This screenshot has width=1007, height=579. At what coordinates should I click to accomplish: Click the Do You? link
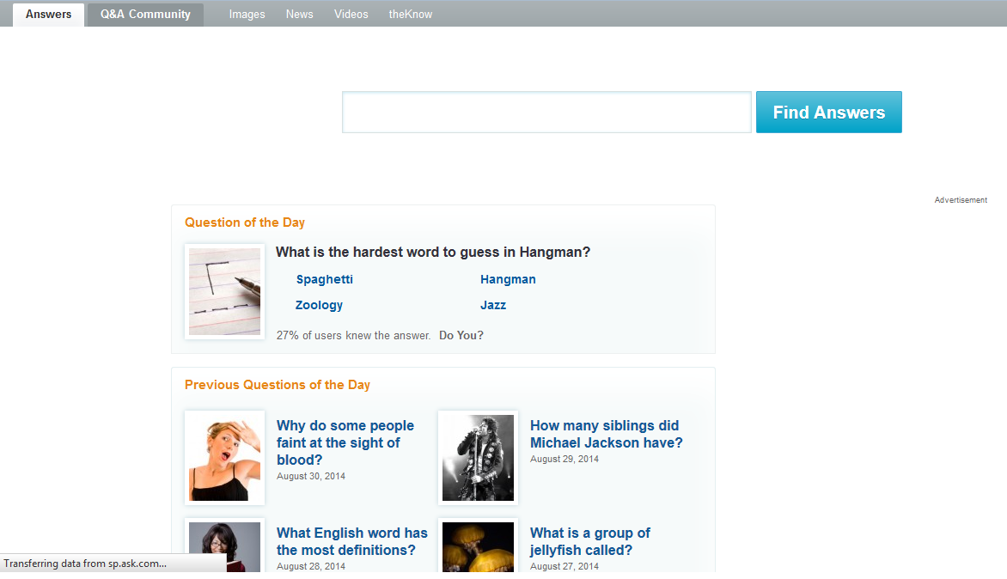461,335
